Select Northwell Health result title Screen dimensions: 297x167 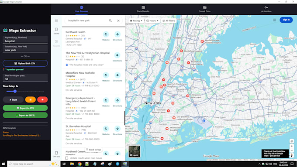click(76, 32)
